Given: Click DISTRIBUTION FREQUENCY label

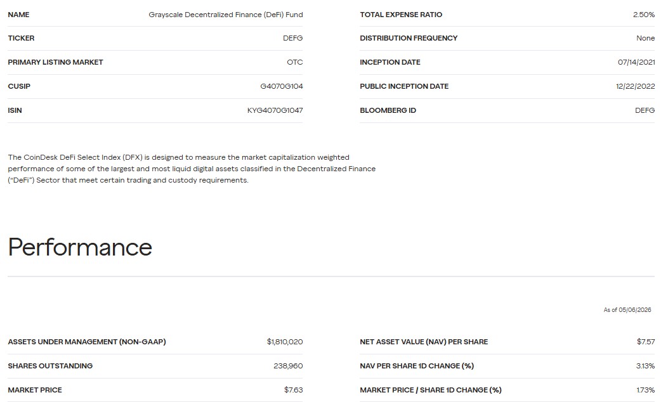Looking at the screenshot, I should (x=409, y=38).
